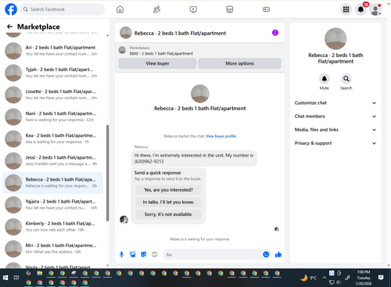Open Mrr's conversation

(52, 249)
